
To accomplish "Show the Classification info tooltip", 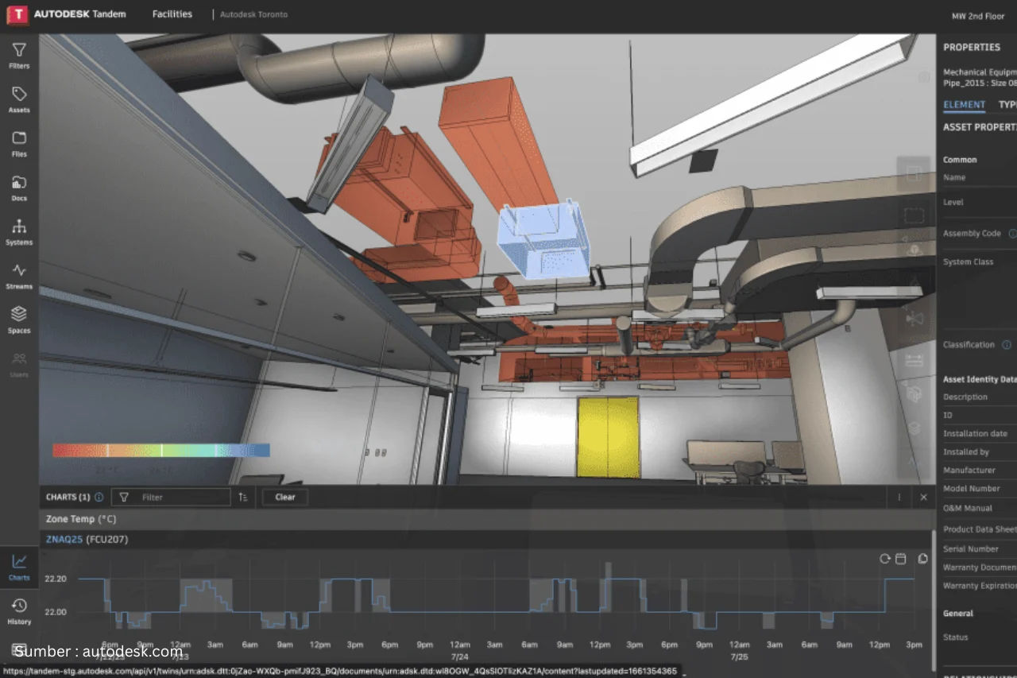I will coord(1007,344).
